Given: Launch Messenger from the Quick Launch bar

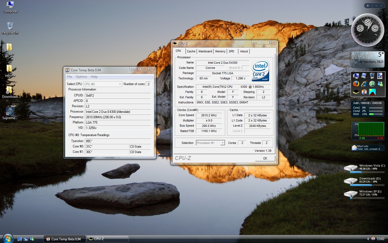Looking at the screenshot, I should pyautogui.click(x=32, y=239).
